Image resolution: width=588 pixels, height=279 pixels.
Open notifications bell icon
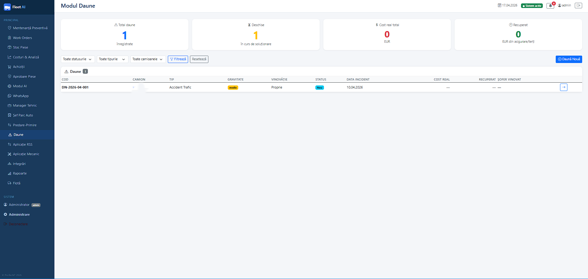(550, 6)
